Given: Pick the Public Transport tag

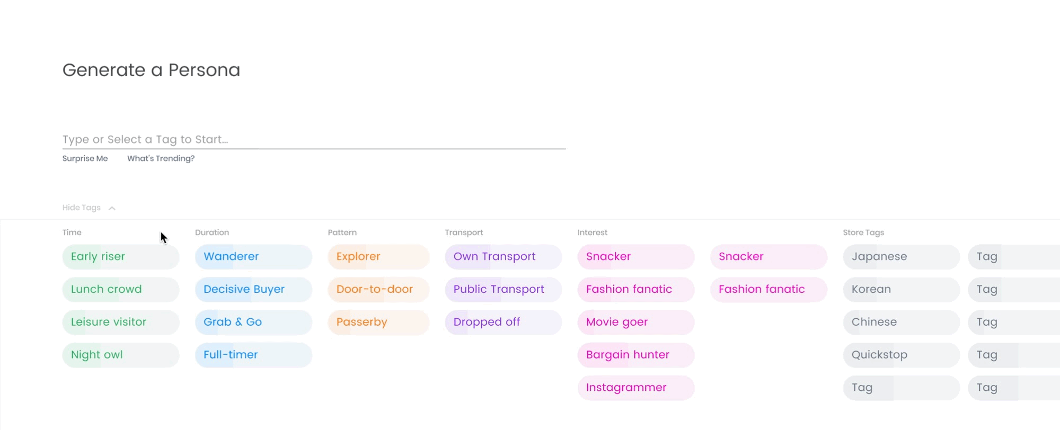Looking at the screenshot, I should (x=503, y=290).
